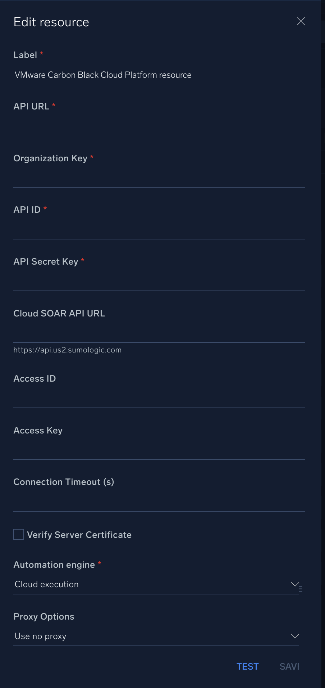Select the Organization Key input field

pos(158,179)
